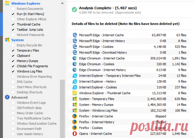Click the 1,940 files count for Opera
Image resolution: width=194 pixels, height=138 pixels.
179,134
